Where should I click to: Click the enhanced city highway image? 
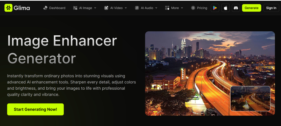210,73
